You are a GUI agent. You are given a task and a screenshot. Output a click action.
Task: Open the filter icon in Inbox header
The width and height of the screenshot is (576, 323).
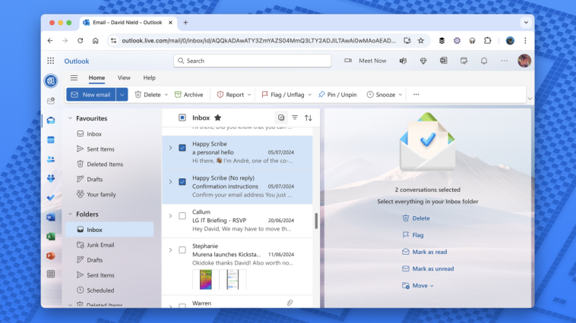point(295,118)
